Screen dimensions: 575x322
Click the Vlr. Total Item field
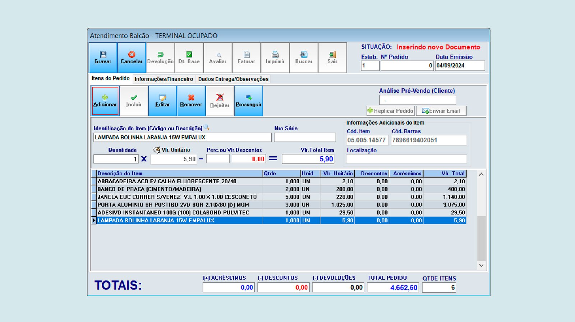308,159
